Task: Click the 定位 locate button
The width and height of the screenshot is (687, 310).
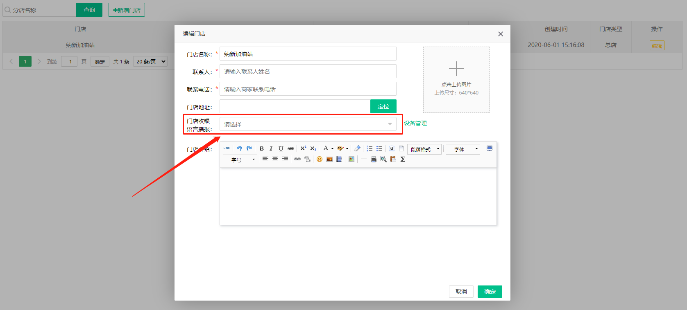Action: (383, 106)
